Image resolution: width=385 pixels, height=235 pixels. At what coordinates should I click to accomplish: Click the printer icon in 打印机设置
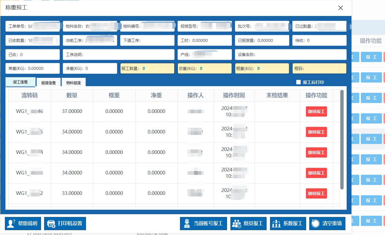(x=51, y=224)
